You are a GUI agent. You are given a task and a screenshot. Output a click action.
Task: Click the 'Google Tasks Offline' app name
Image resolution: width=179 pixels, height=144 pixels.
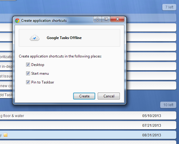click(x=64, y=38)
